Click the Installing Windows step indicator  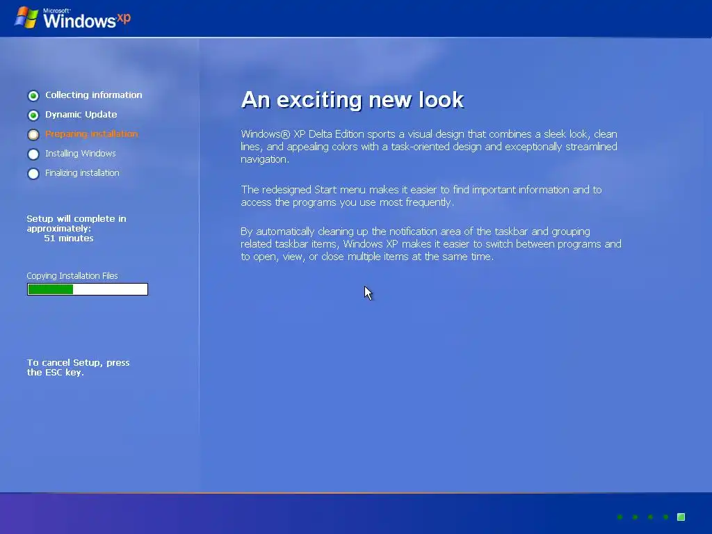point(33,154)
